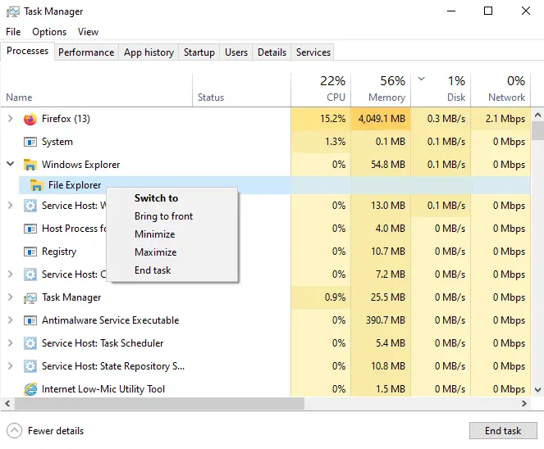Click Windows Explorer memory value 54.8 MB
This screenshot has width=544, height=449.
pos(388,165)
